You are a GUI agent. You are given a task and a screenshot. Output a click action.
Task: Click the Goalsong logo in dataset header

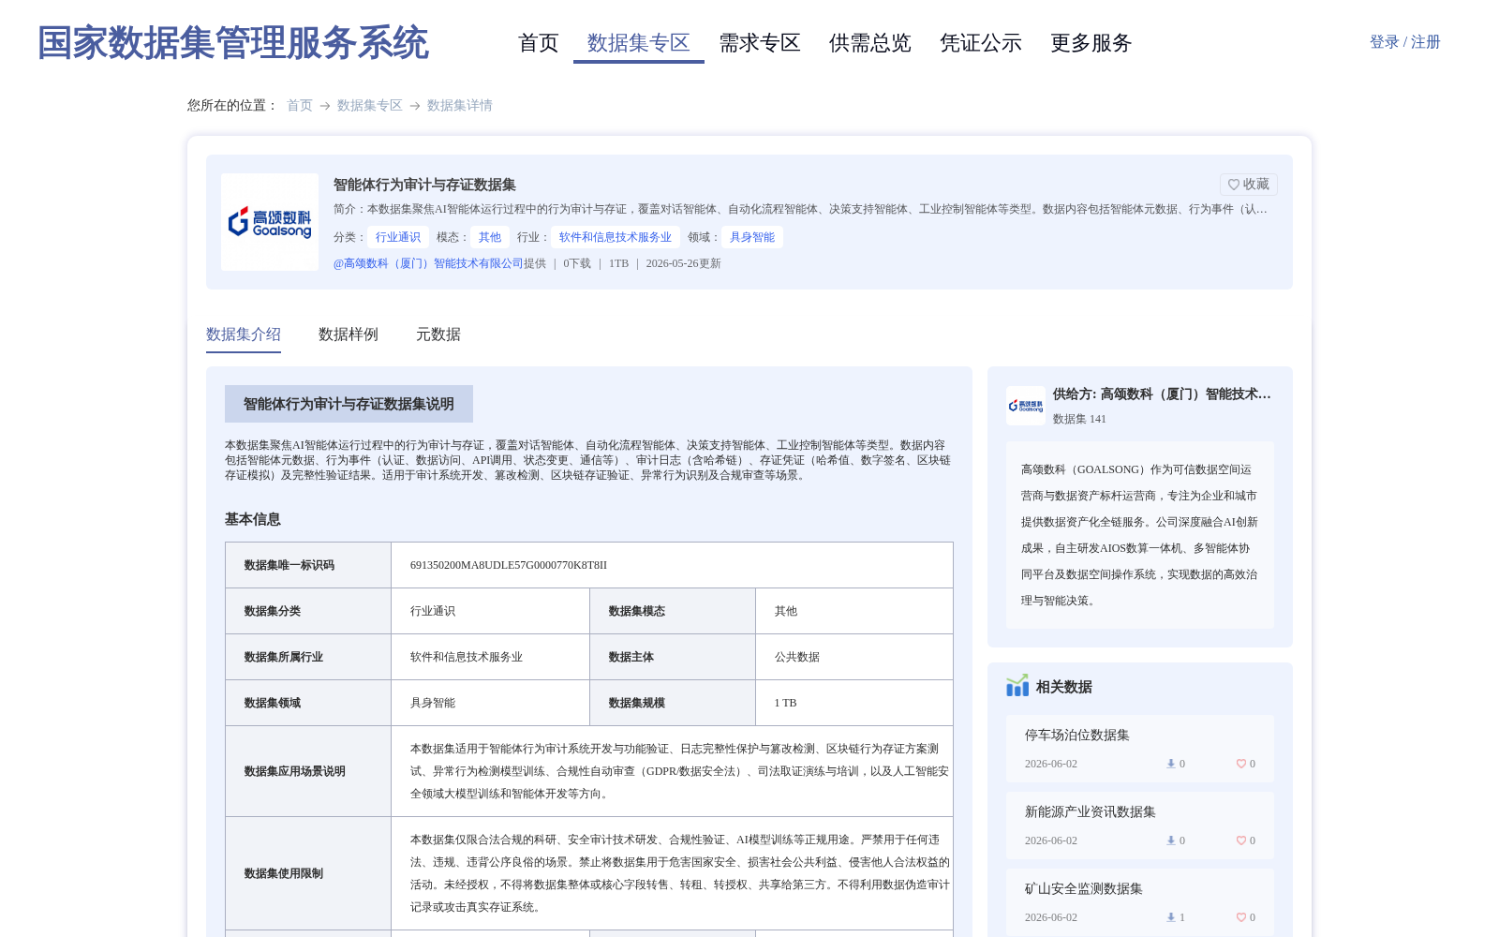pyautogui.click(x=270, y=222)
